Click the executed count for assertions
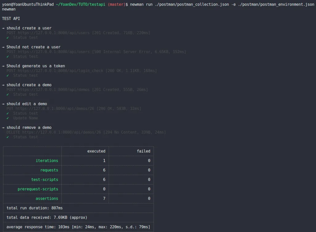Image resolution: width=316 pixels, height=232 pixels. tap(104, 198)
